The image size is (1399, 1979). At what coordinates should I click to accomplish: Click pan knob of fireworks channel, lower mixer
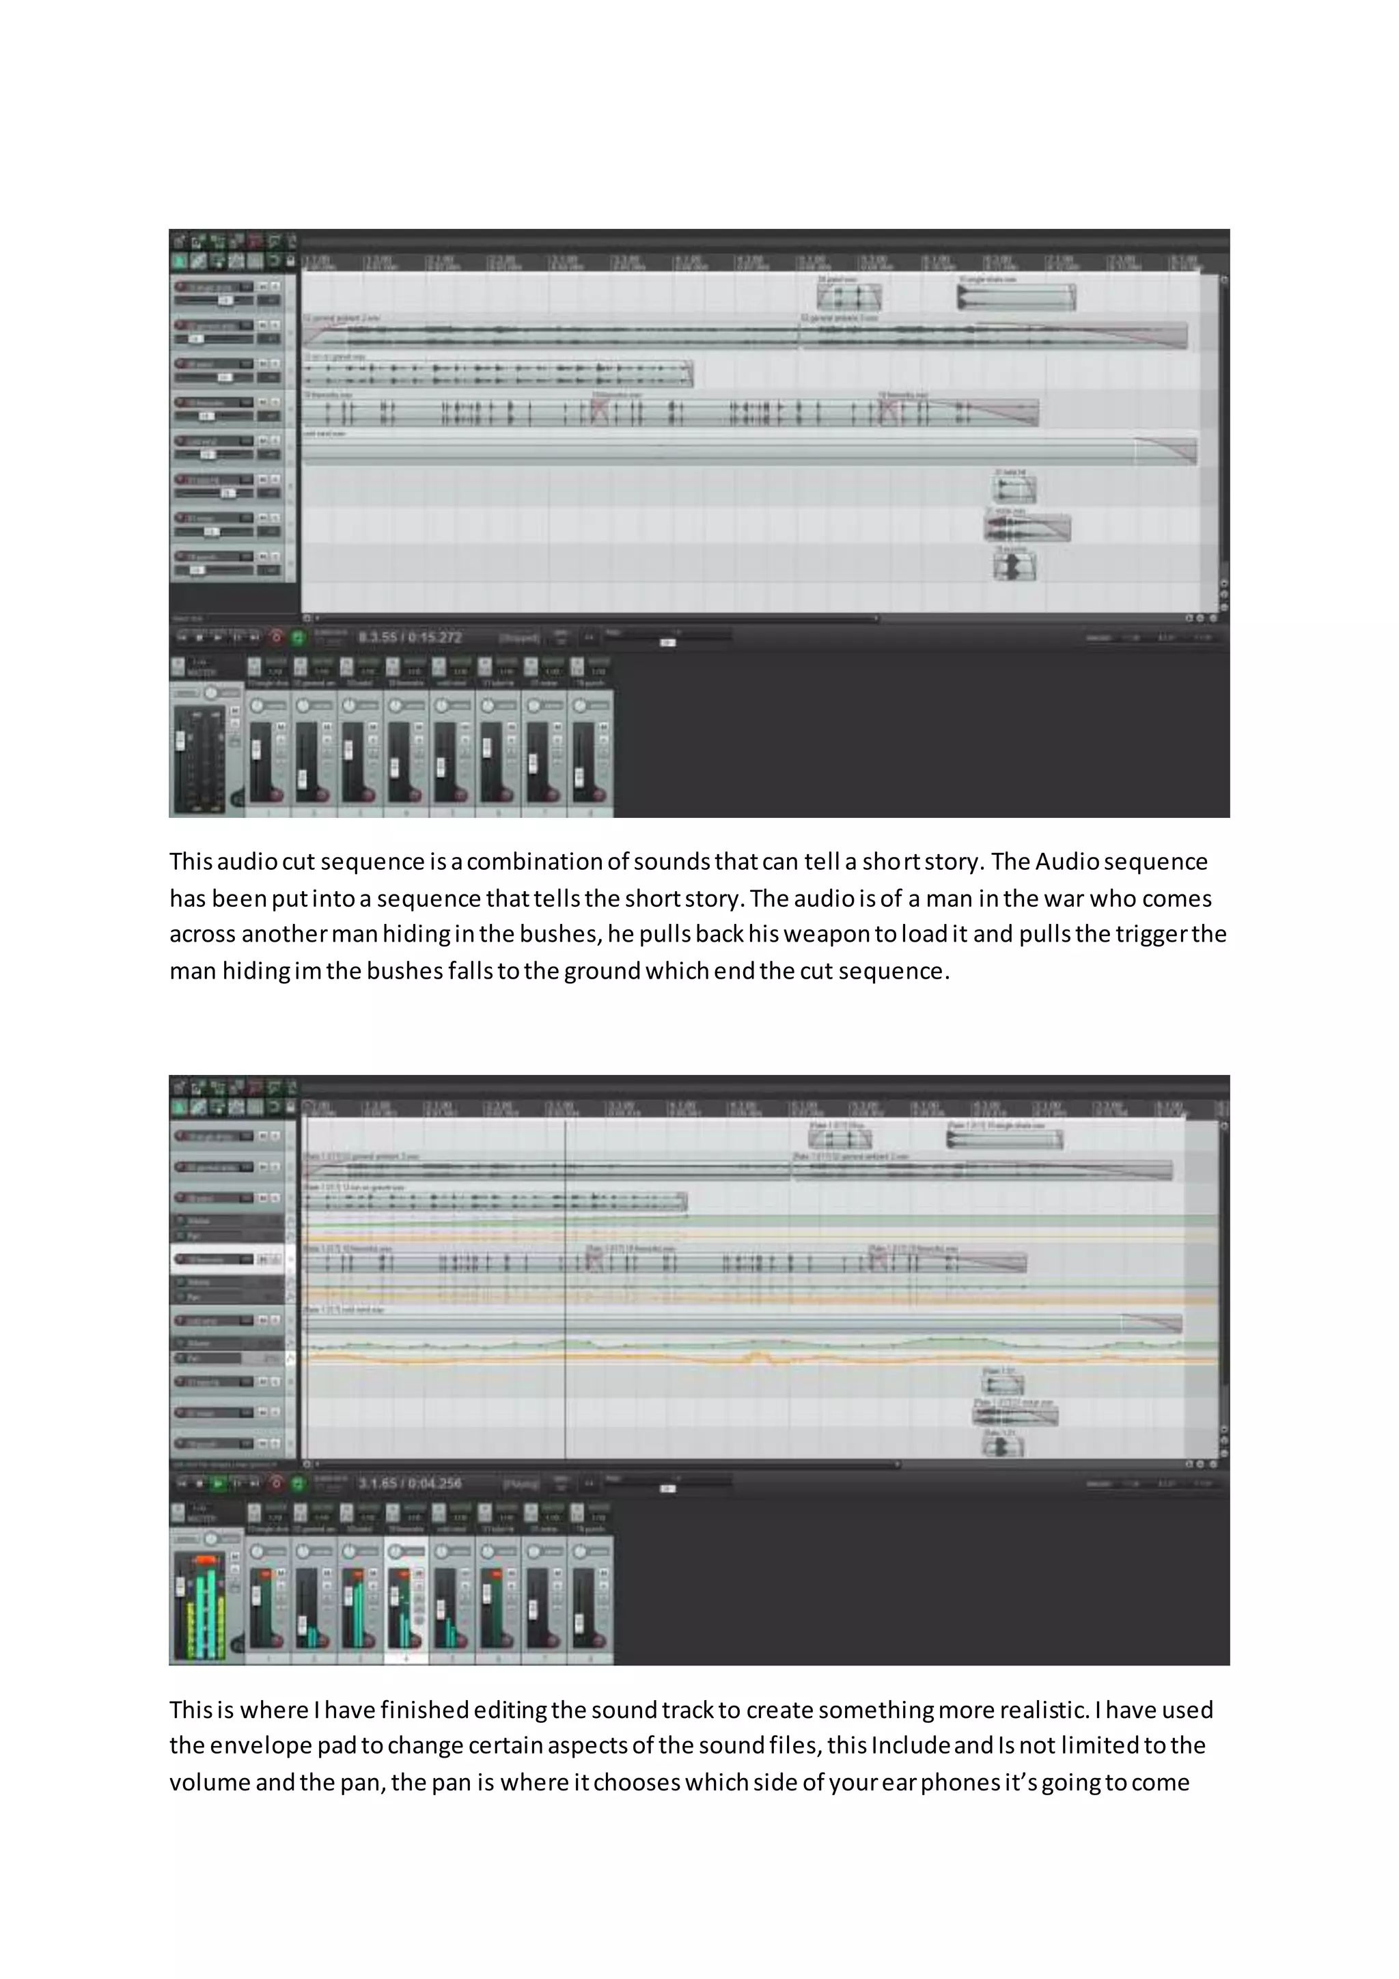(x=396, y=1553)
